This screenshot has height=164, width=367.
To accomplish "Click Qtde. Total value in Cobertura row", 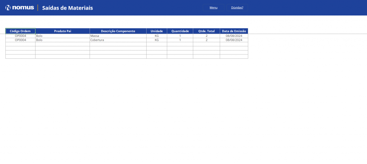I will [x=206, y=40].
